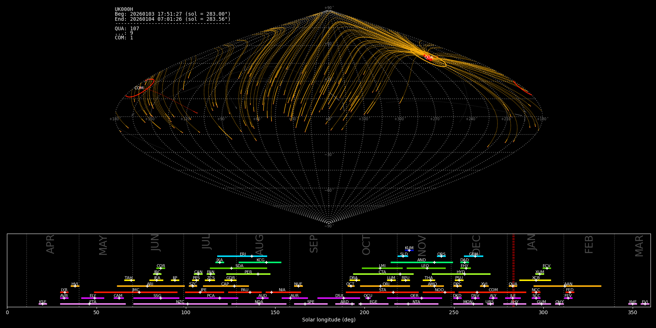Click the +270 longitude label on map
The width and height of the screenshot is (656, 328).
(434, 119)
